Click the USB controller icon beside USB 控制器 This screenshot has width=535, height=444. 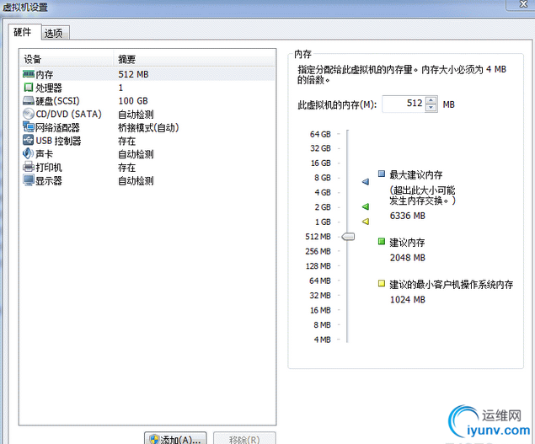click(29, 140)
